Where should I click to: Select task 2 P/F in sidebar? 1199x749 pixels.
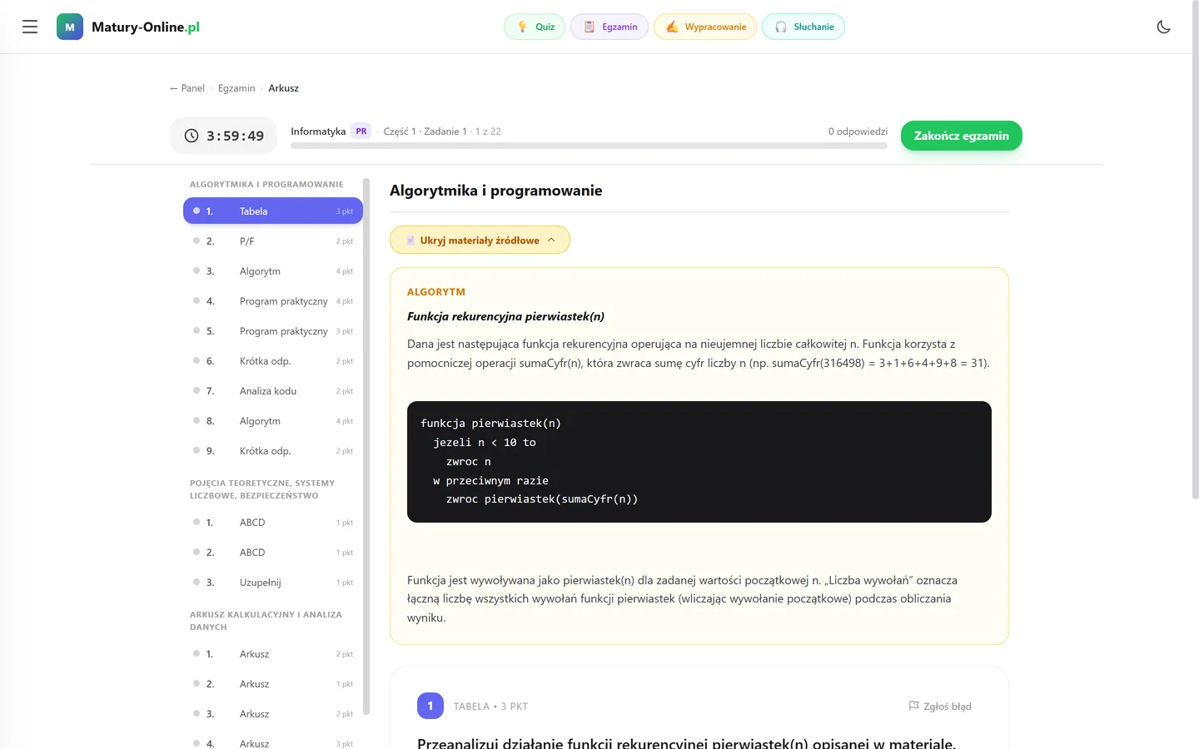pyautogui.click(x=273, y=241)
